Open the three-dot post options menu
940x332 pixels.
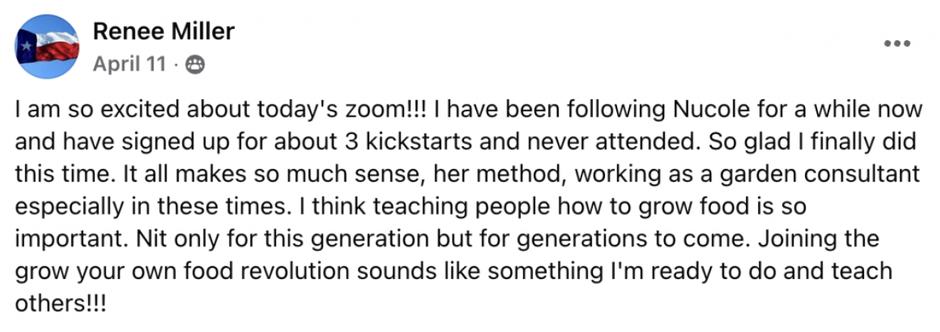point(897,44)
